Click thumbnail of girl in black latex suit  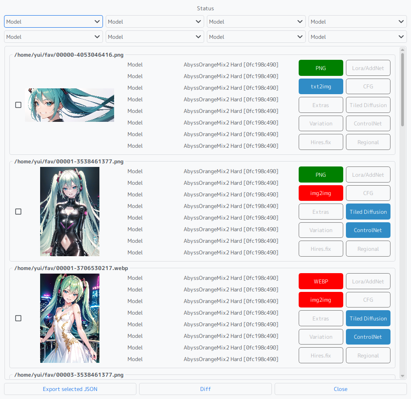point(70,212)
